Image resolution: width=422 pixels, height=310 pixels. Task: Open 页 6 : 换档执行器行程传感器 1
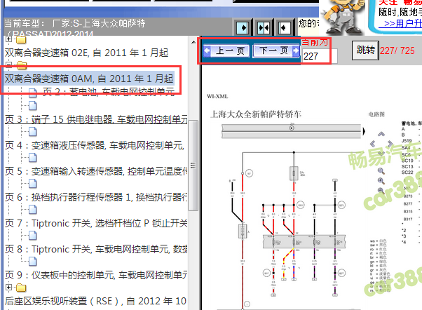(x=96, y=197)
